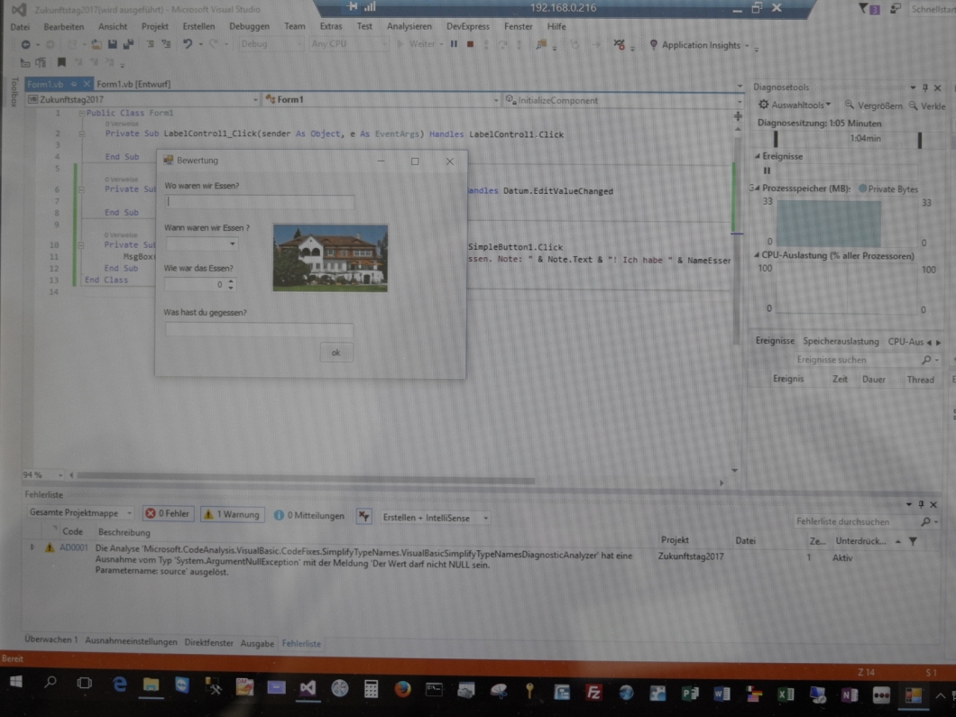956x717 pixels.
Task: Toggle the 0 Mitteilungen filter button
Action: coord(309,516)
